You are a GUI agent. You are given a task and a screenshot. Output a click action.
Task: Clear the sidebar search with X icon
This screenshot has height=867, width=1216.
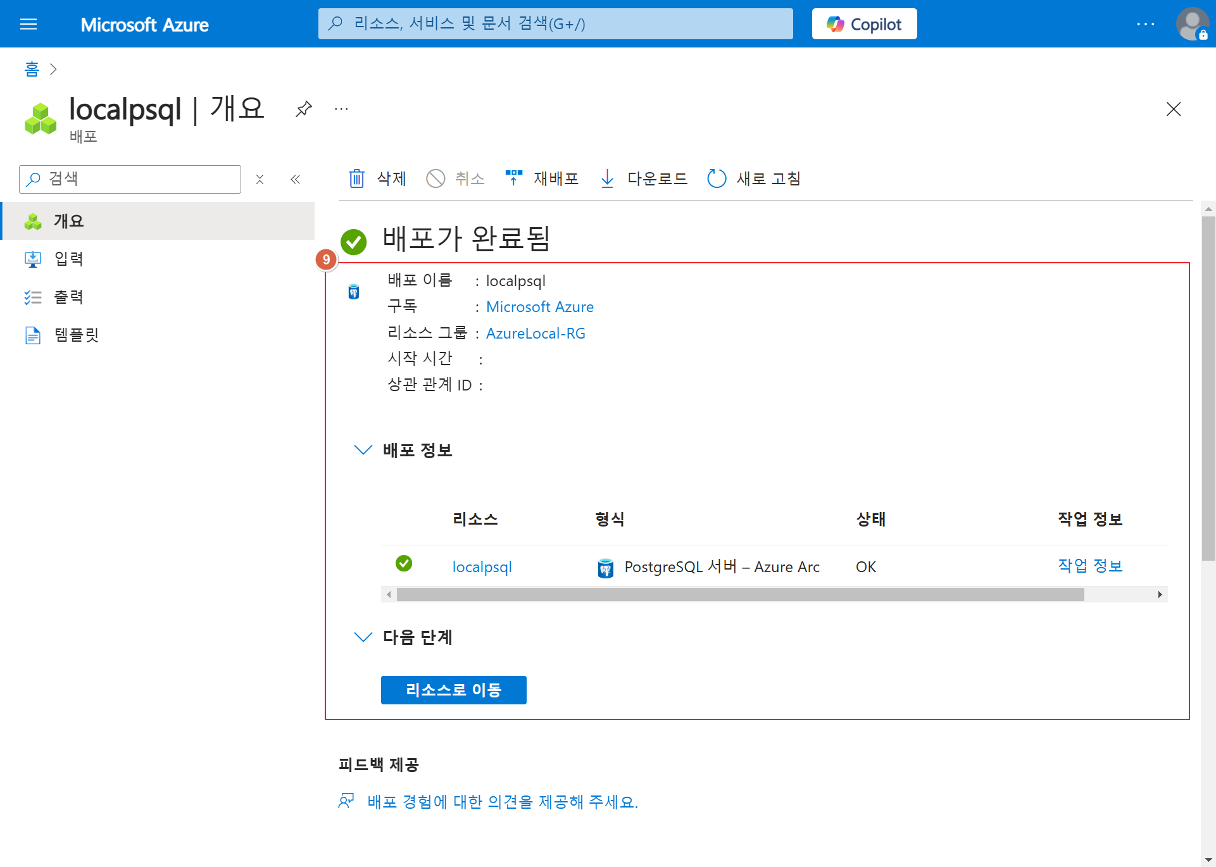(260, 180)
